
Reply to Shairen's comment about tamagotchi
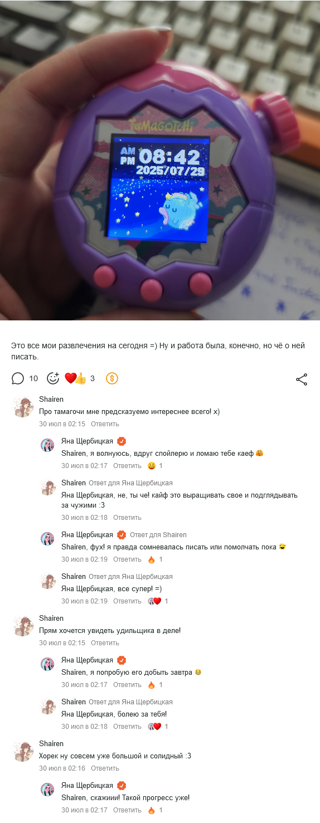(105, 424)
